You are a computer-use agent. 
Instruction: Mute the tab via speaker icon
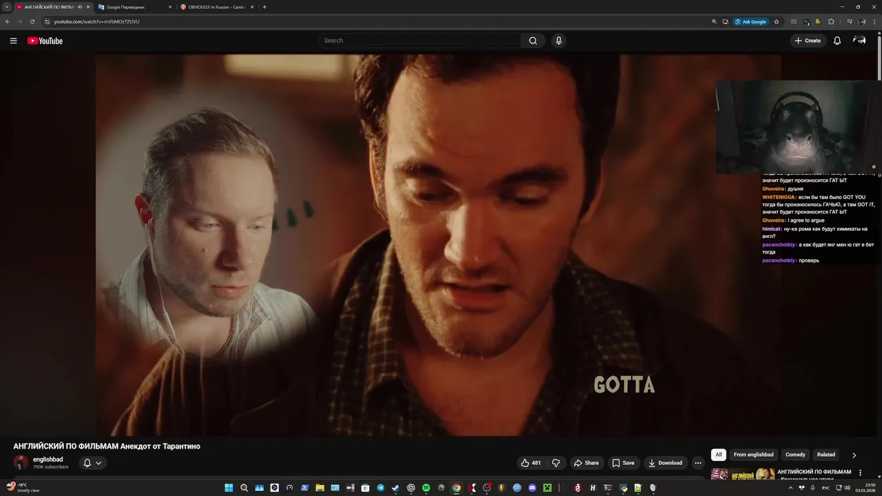point(80,7)
